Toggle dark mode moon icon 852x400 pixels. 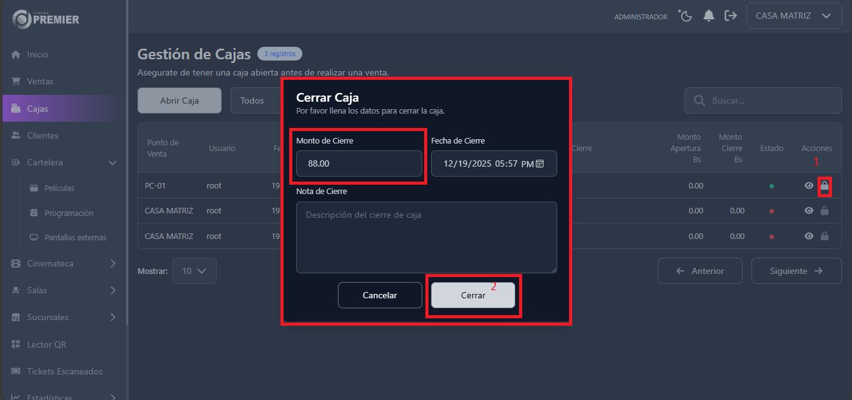[x=686, y=16]
